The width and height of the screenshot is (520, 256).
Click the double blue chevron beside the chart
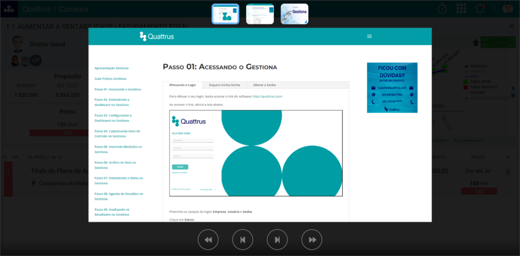(x=513, y=96)
